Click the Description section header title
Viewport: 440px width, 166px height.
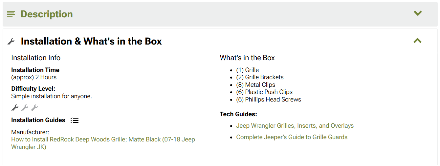(x=47, y=14)
